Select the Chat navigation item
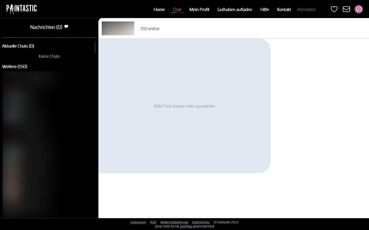369x230 pixels. (177, 9)
